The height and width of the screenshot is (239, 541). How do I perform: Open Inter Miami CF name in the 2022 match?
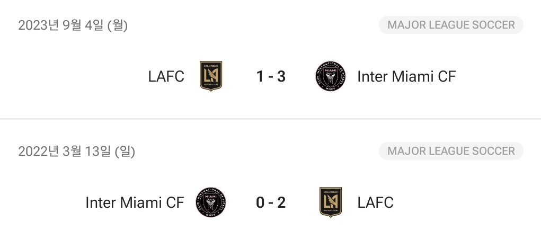pos(135,202)
